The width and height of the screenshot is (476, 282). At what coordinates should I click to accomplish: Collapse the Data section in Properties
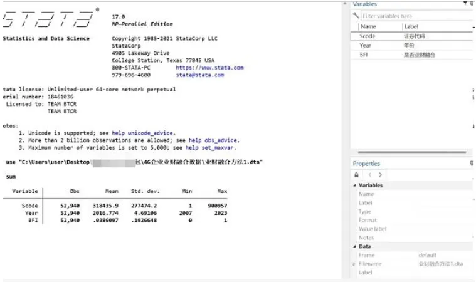[x=354, y=246]
